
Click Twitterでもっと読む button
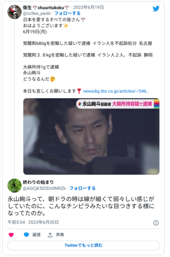[x=83, y=245]
